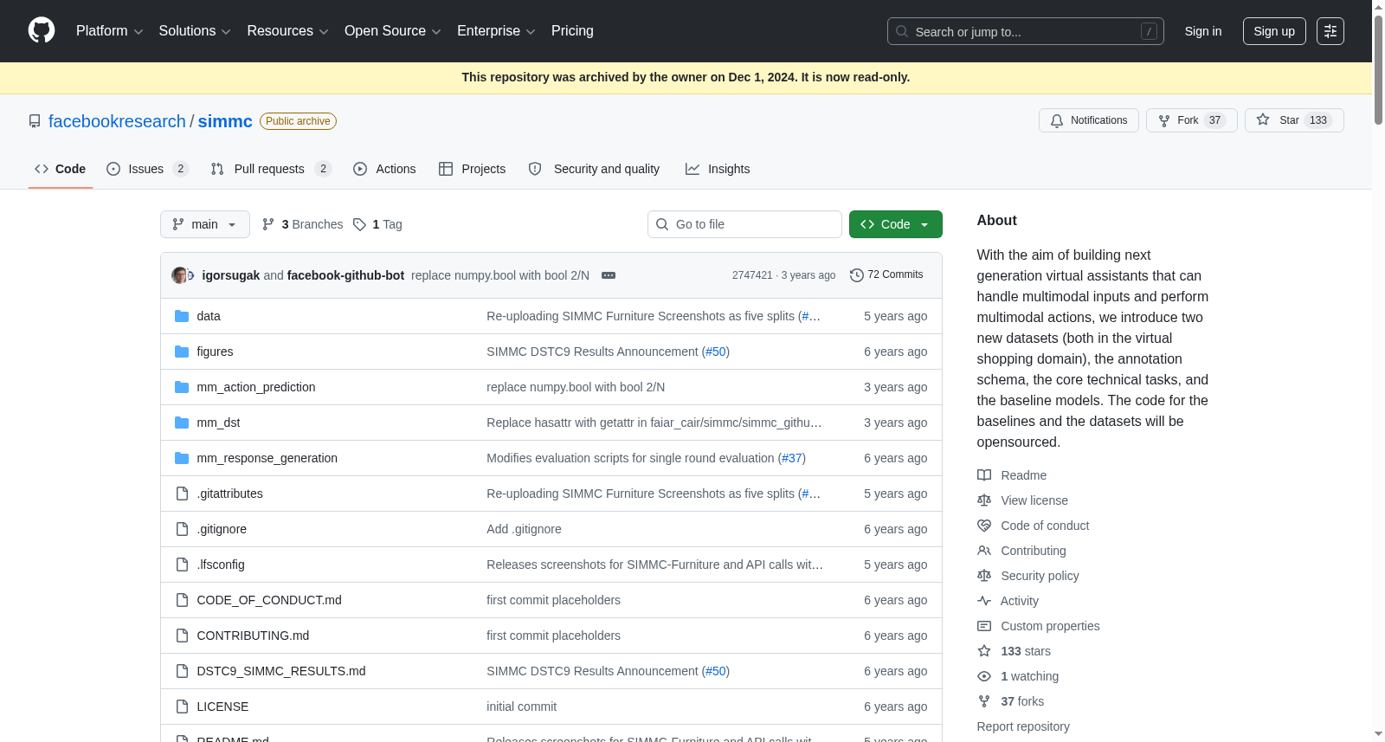Click the repository icon beside facebookresearch
The image size is (1385, 742).
click(35, 121)
